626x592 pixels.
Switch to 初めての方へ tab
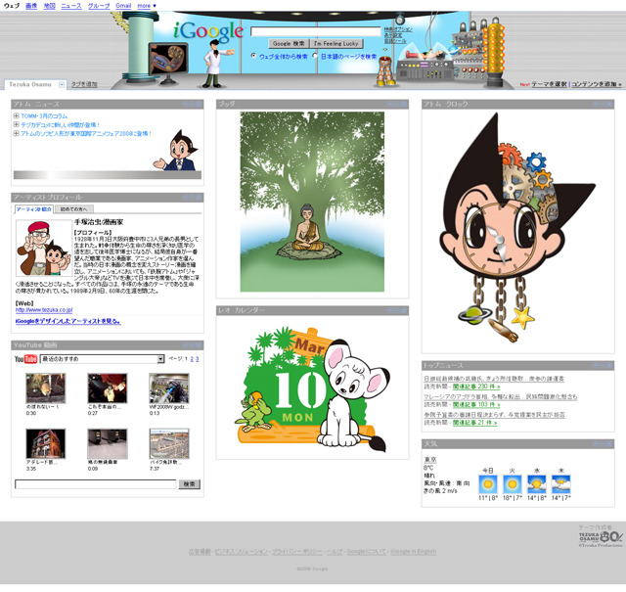click(x=74, y=209)
